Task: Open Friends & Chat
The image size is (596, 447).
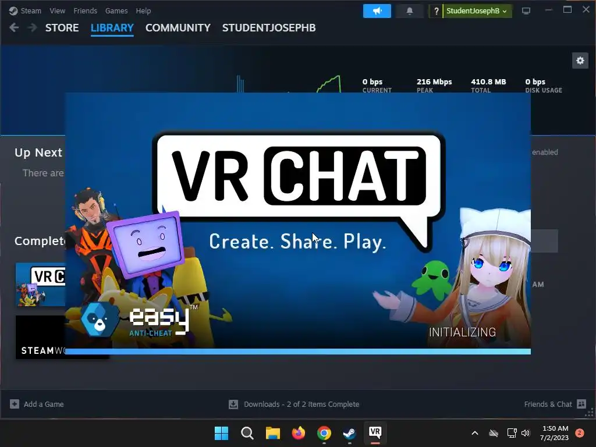Action: pyautogui.click(x=555, y=404)
